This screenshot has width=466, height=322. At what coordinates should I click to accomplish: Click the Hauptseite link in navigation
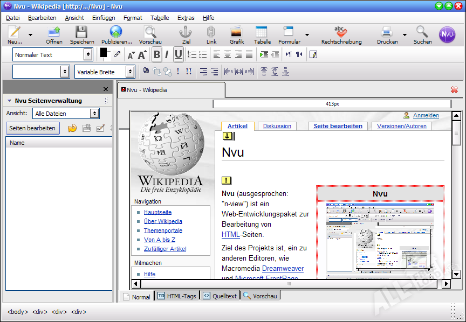point(157,212)
